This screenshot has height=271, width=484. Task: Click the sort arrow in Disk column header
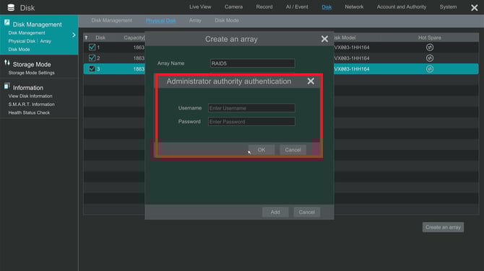click(x=87, y=37)
